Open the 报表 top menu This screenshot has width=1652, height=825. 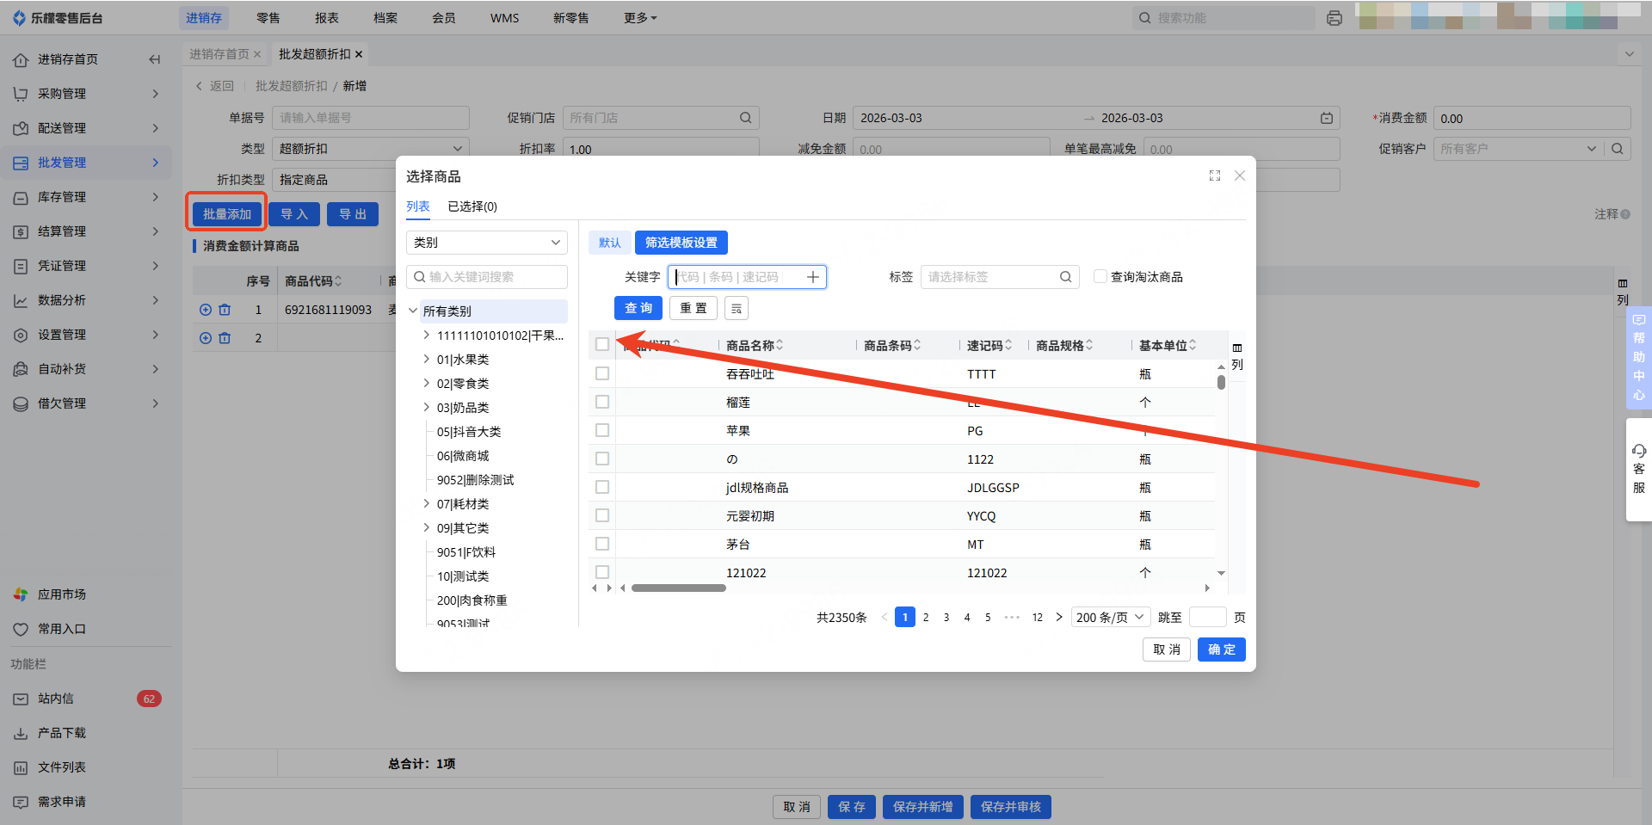pyautogui.click(x=327, y=18)
